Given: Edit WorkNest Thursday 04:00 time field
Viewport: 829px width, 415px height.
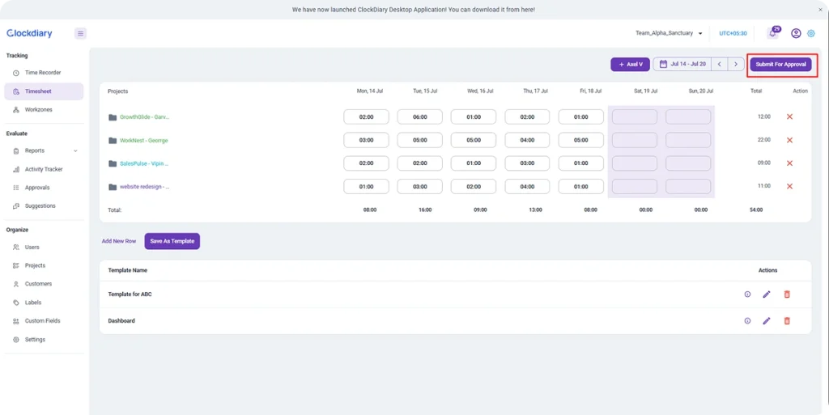Looking at the screenshot, I should (527, 140).
